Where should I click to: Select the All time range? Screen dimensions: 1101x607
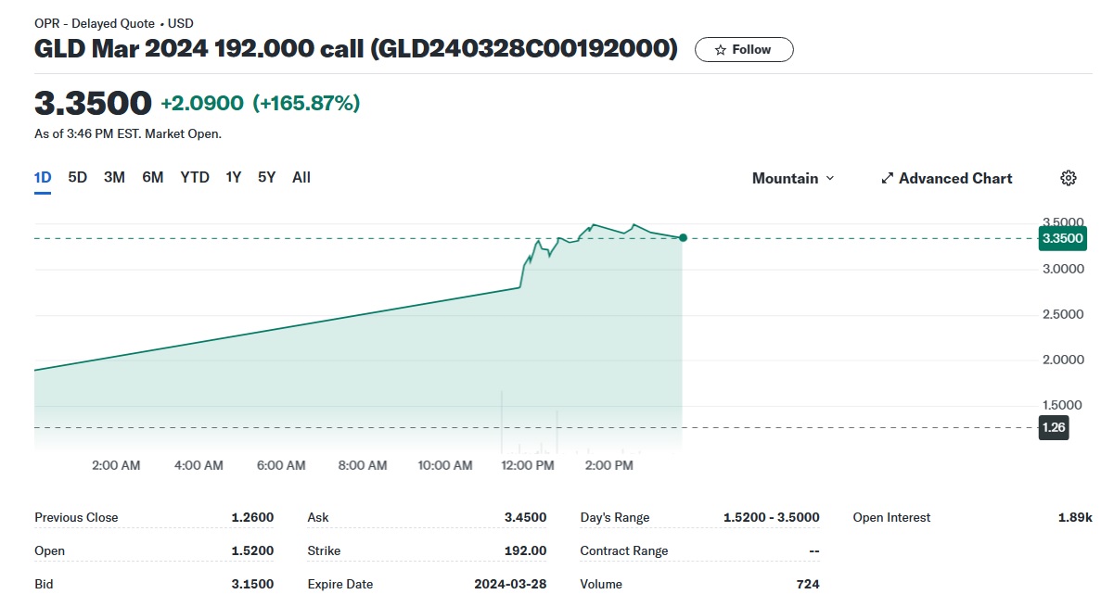[301, 178]
